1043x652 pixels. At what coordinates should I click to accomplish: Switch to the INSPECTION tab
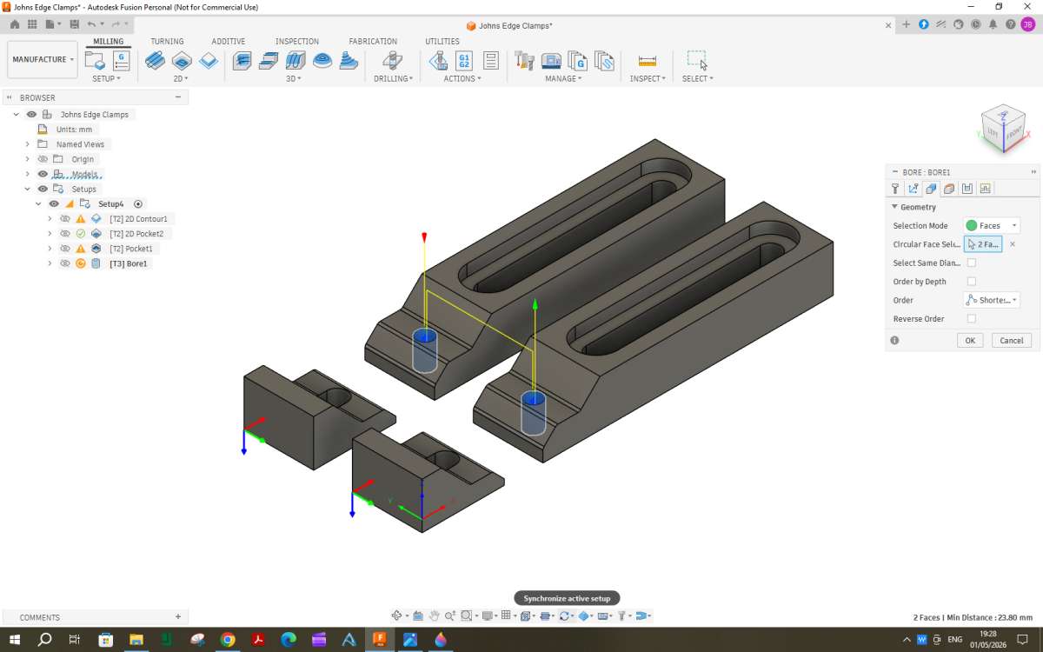(297, 42)
